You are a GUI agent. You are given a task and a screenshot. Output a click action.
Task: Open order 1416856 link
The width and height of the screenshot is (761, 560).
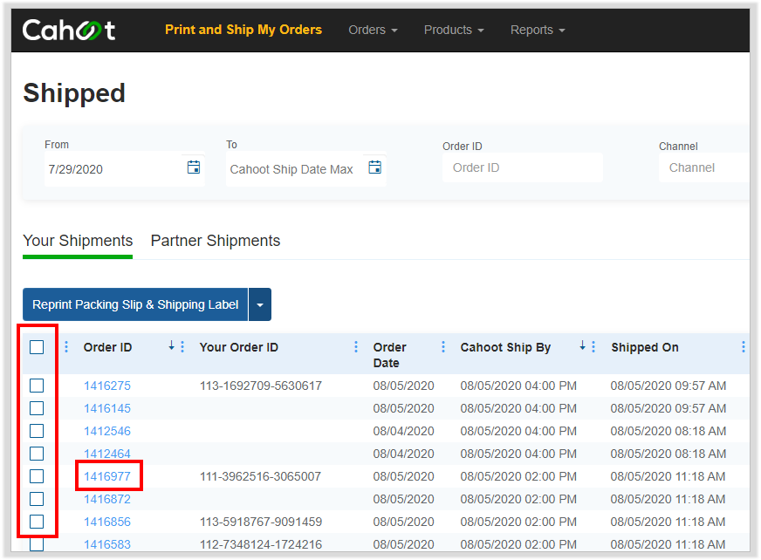(107, 522)
